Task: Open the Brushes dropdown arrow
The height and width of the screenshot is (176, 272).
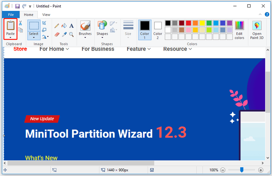Action: click(x=85, y=37)
